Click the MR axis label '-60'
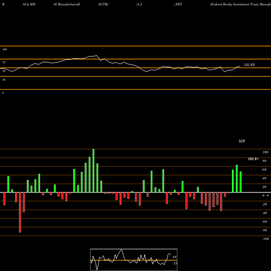This screenshot has width=271, height=271. coord(264,222)
